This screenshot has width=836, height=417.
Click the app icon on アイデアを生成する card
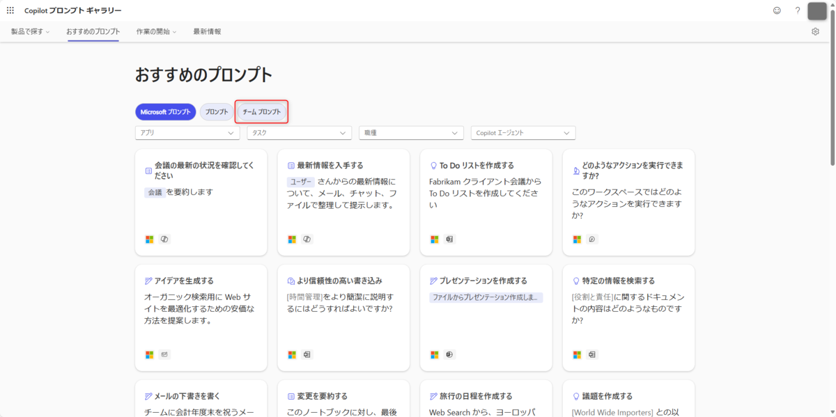click(x=164, y=354)
